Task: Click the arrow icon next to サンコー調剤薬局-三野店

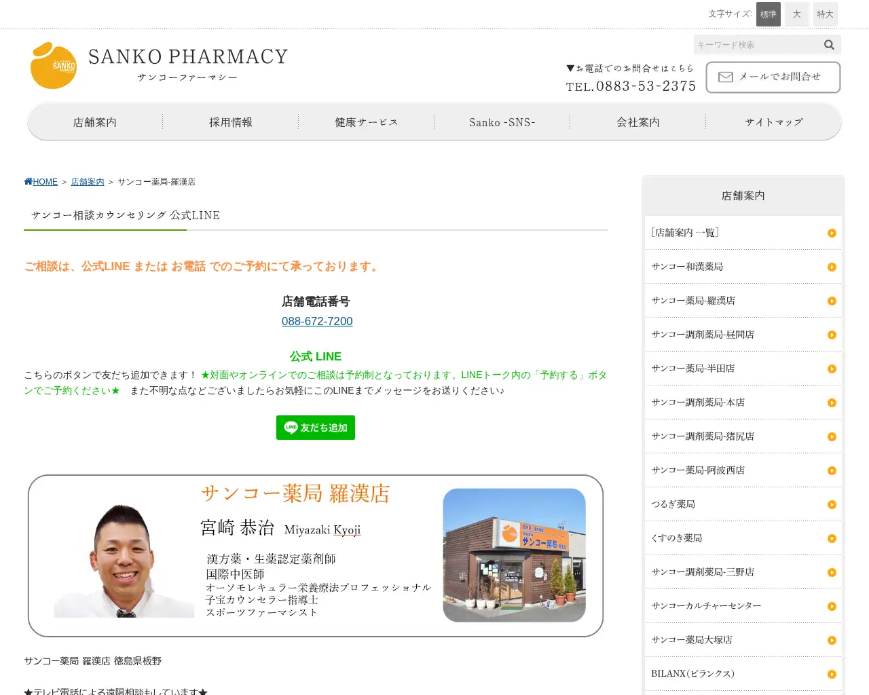Action: pos(832,573)
